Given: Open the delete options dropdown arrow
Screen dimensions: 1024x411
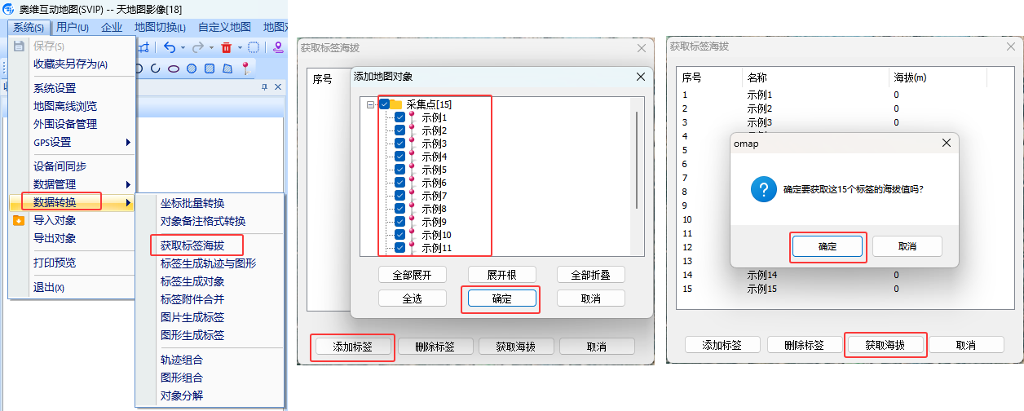Looking at the screenshot, I should click(x=239, y=47).
